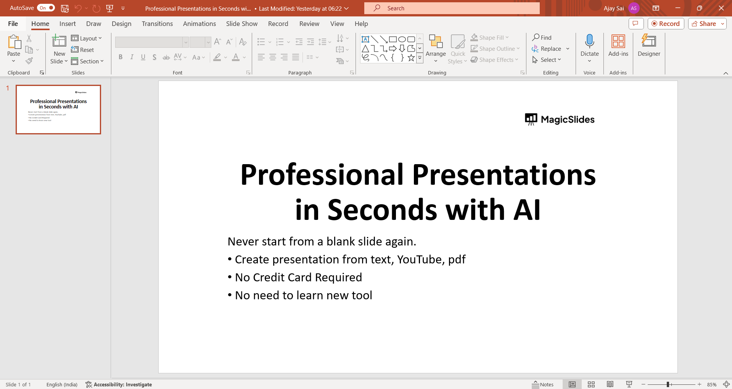The image size is (732, 389).
Task: Click the Designer icon in the ribbon
Action: click(648, 41)
